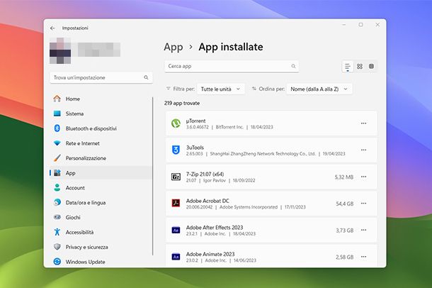Open the more options menu for Adobe Acrobat DC
Image resolution: width=432 pixels, height=288 pixels.
point(364,204)
